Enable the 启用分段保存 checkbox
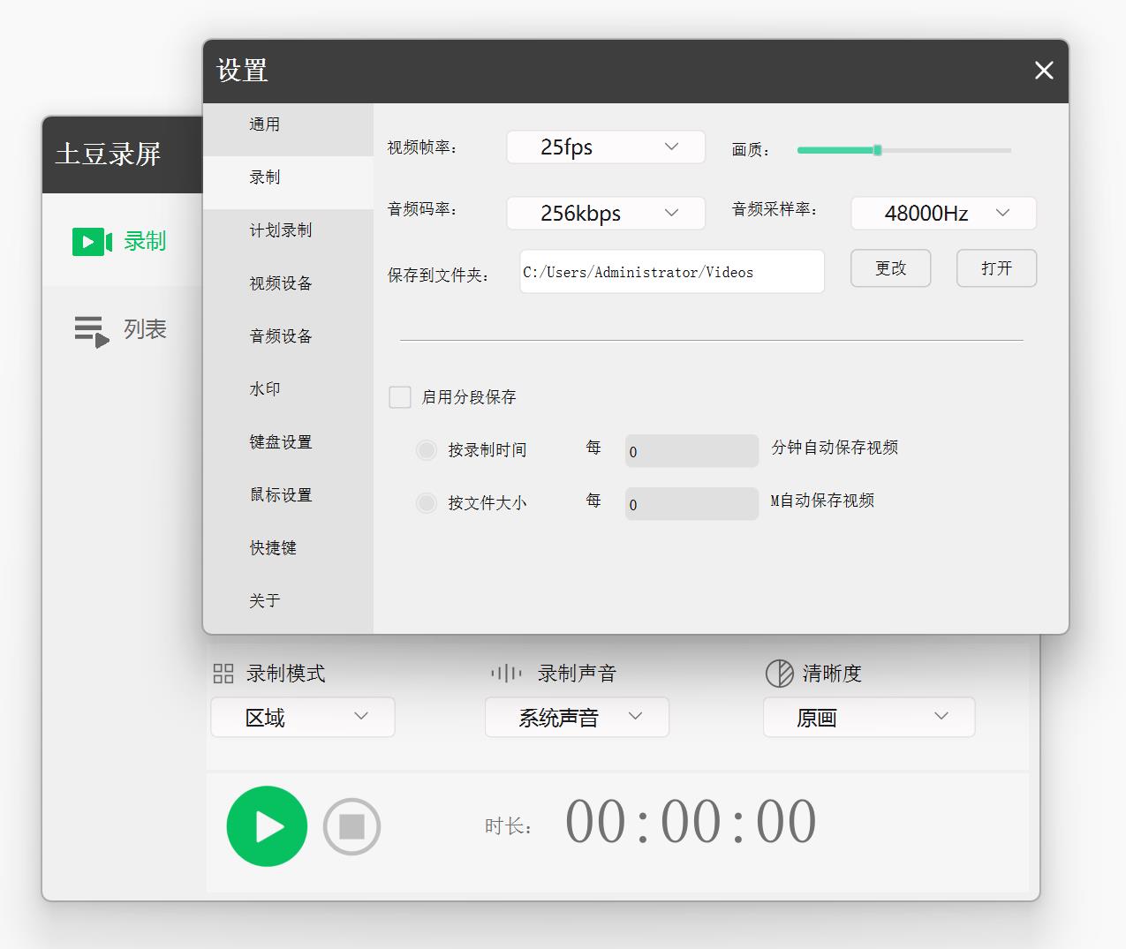The image size is (1126, 949). 400,397
